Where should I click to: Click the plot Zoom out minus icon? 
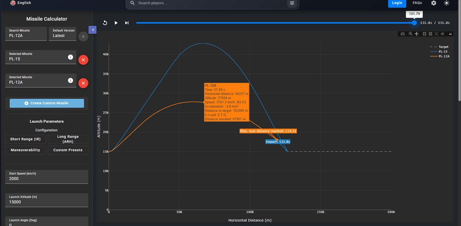pyautogui.click(x=431, y=34)
